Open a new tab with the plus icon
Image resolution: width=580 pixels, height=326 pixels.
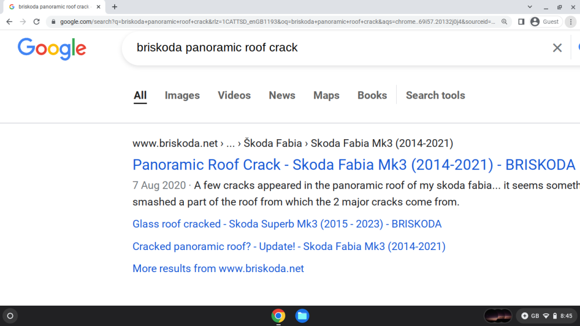coord(115,6)
